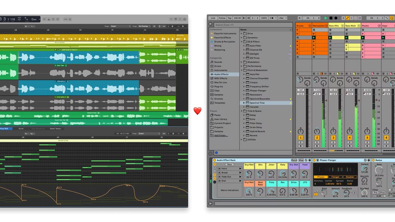Viewport: 395px width, 222px height.
Task: Expand the Dynamics category in the device browser
Action: (x=242, y=37)
